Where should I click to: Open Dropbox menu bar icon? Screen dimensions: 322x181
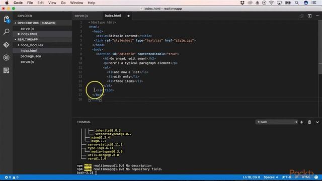click(x=243, y=3)
